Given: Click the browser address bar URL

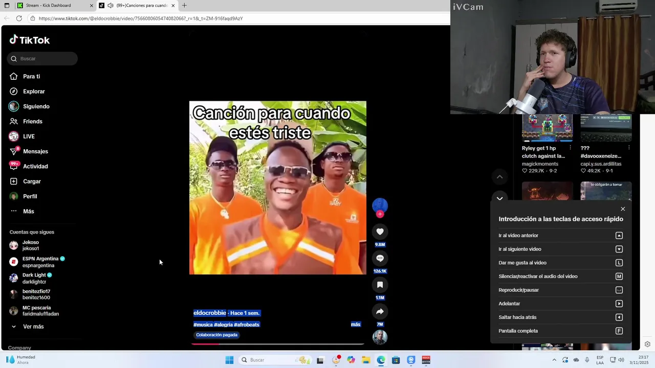Looking at the screenshot, I should [x=141, y=18].
